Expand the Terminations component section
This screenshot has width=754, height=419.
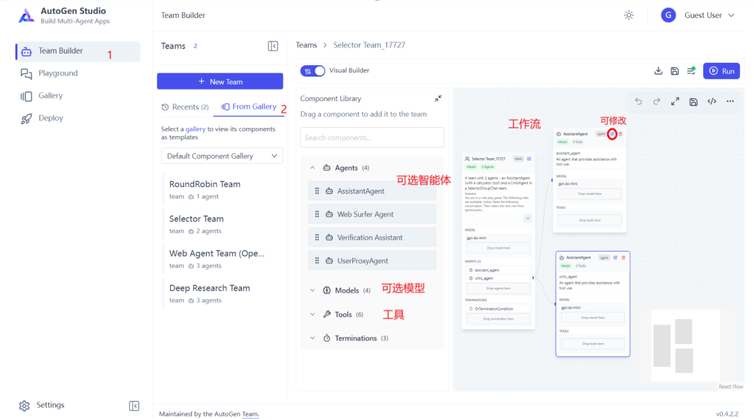point(313,338)
